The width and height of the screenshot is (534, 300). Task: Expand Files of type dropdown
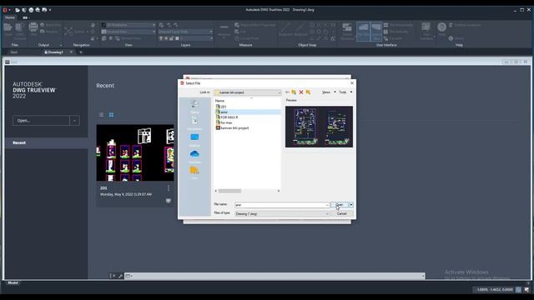[x=327, y=214]
